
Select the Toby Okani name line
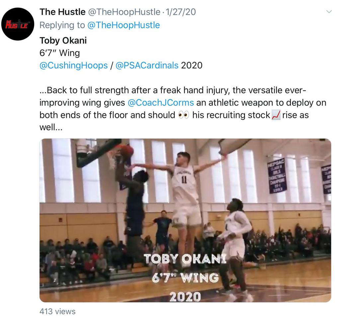point(63,40)
